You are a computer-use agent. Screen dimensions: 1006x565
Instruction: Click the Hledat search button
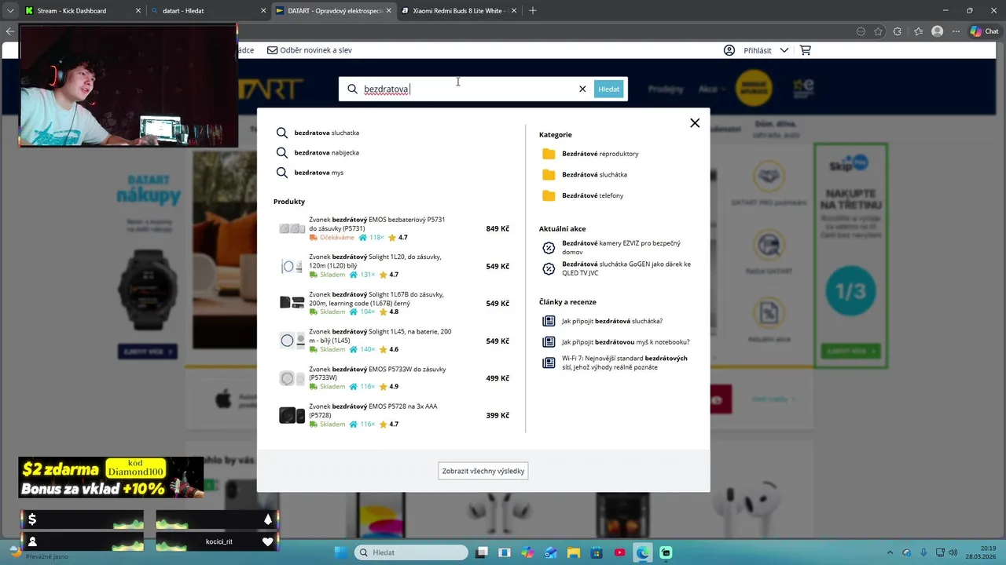[608, 89]
